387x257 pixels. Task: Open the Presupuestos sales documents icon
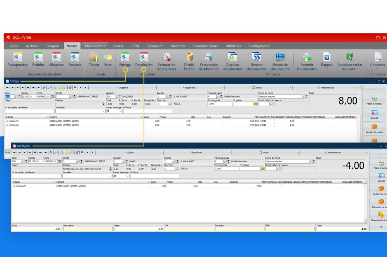coord(18,57)
